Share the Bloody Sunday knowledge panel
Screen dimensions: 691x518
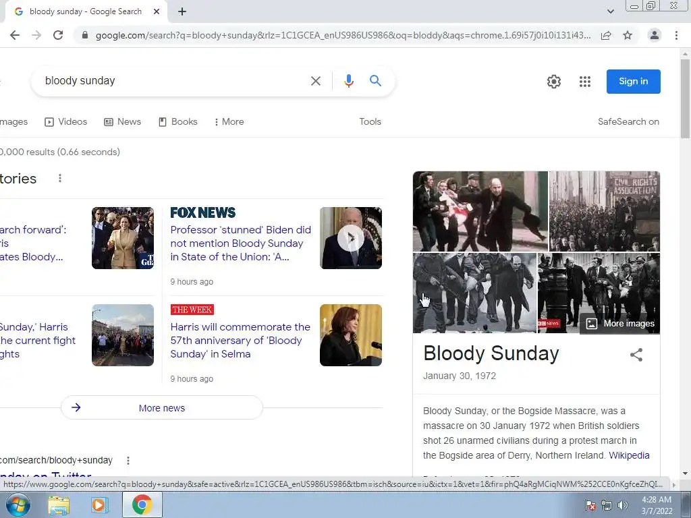coord(636,355)
